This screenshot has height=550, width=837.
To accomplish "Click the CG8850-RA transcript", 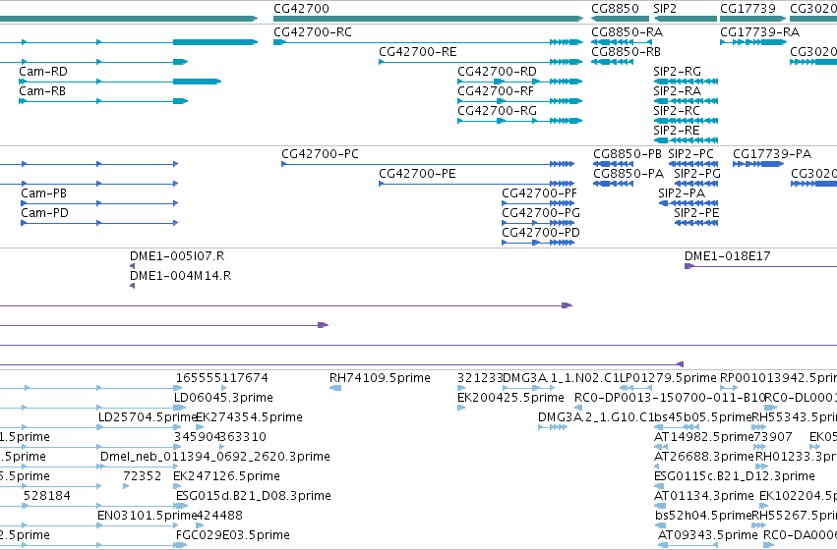I will tap(622, 42).
